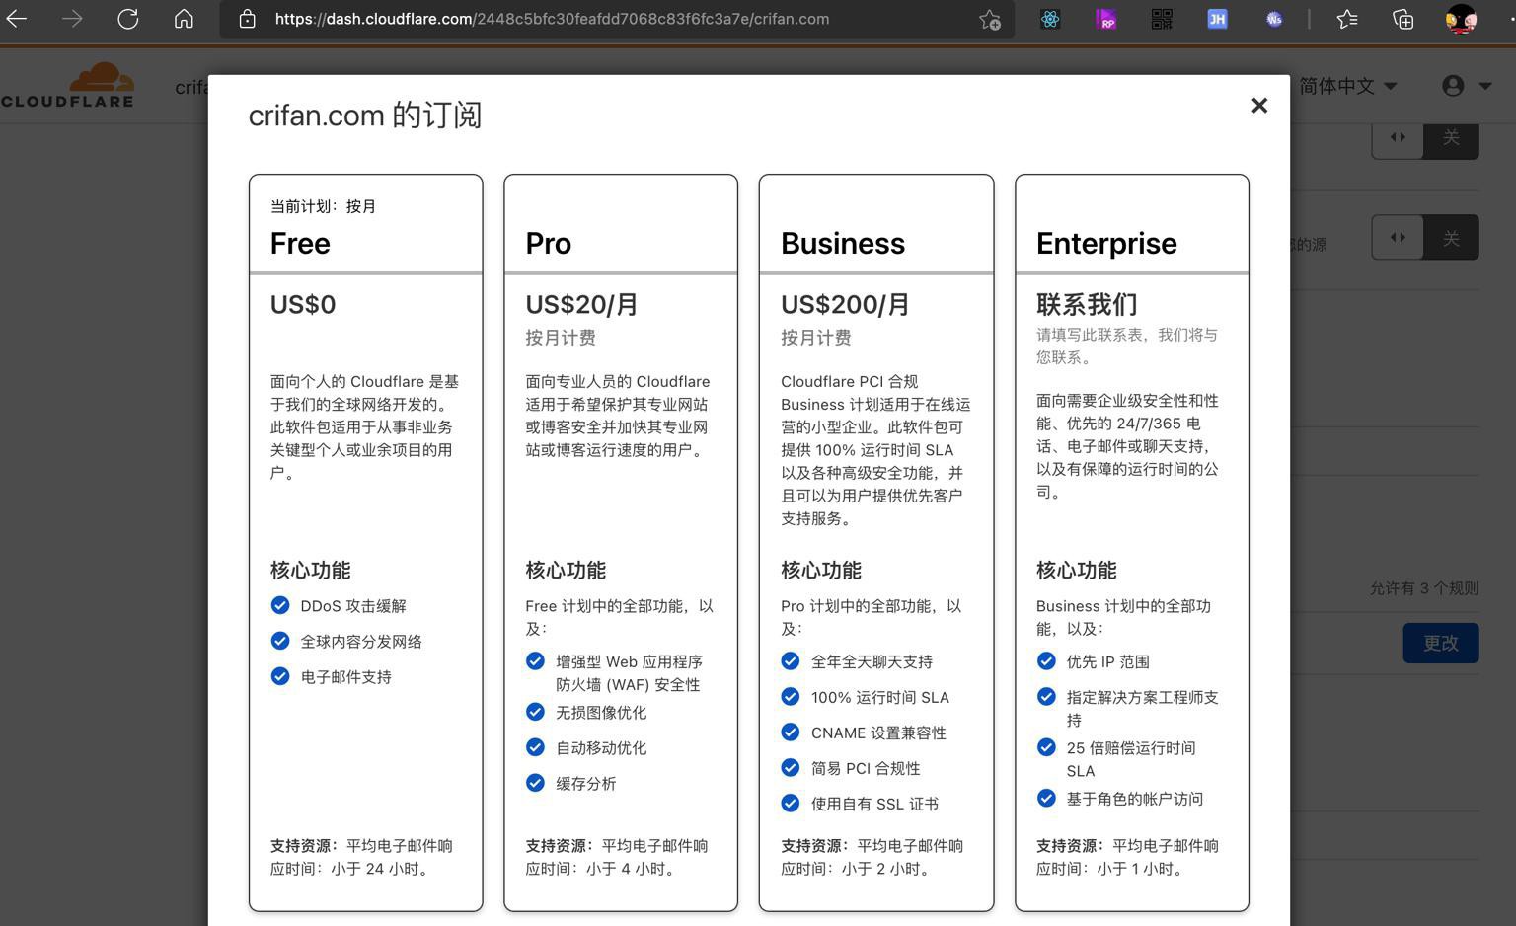Click the 简易 PCI 合规性 feature
The height and width of the screenshot is (926, 1516).
866,768
